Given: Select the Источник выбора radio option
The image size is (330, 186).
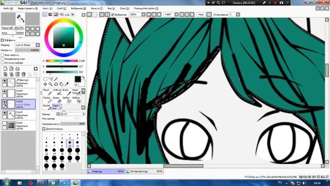Looking at the screenshot, I should tap(3, 63).
